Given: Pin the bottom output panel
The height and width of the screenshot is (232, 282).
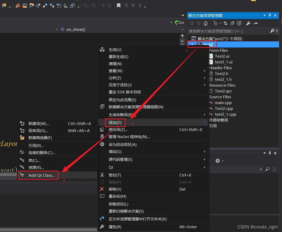Looking at the screenshot, I should coord(269,153).
